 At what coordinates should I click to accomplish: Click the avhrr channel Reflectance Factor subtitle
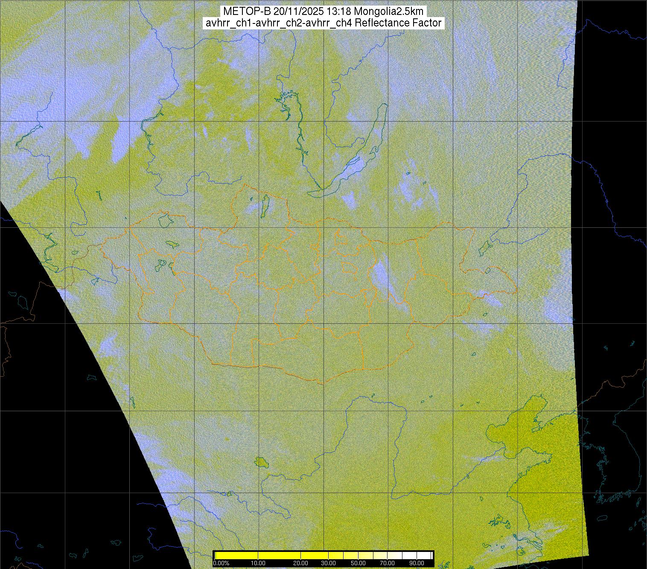click(x=323, y=23)
